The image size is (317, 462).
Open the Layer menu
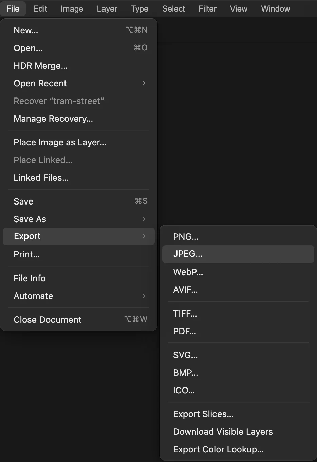[x=107, y=8]
